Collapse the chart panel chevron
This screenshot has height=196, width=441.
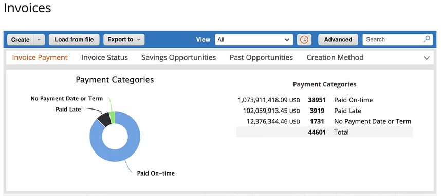[427, 58]
